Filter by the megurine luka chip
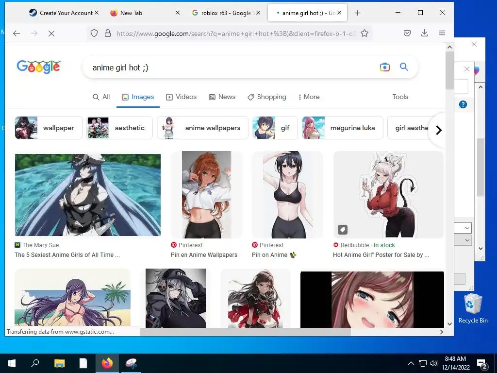Viewport: 497px width, 373px height. tap(342, 128)
